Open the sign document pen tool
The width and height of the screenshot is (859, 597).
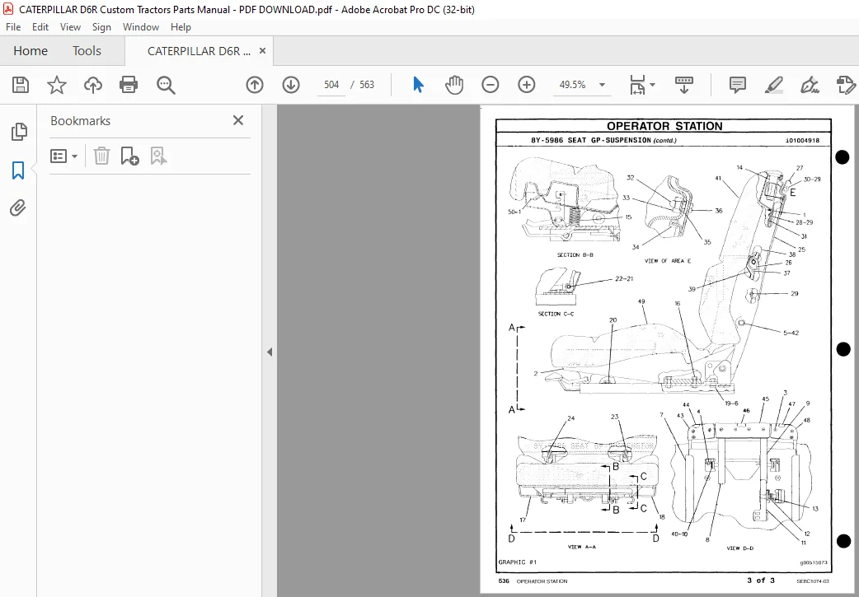tap(810, 85)
